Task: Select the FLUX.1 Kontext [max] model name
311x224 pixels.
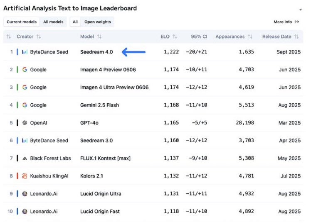Action: [x=106, y=158]
